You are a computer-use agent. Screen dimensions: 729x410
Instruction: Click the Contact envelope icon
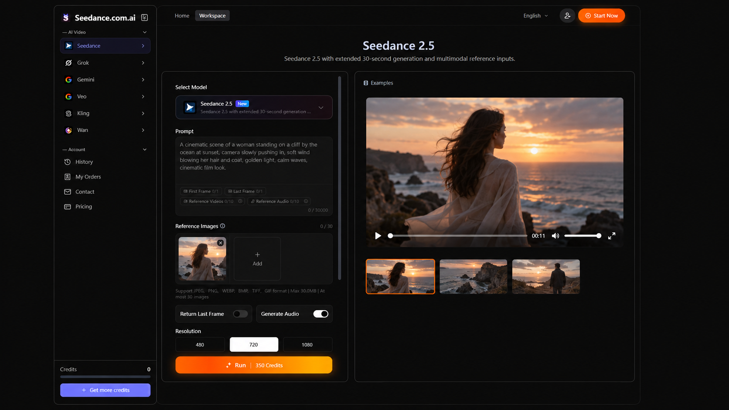[68, 192]
